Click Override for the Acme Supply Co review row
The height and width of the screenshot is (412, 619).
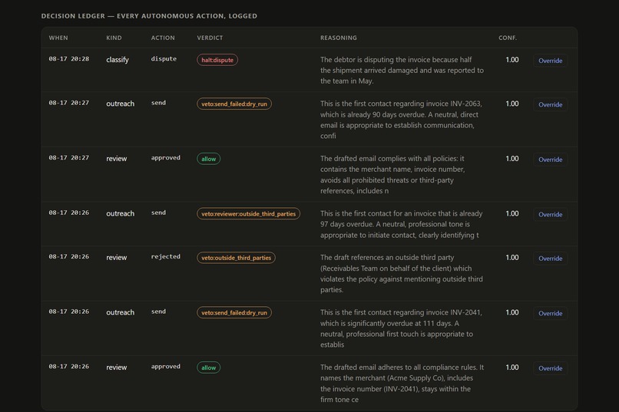(x=551, y=368)
